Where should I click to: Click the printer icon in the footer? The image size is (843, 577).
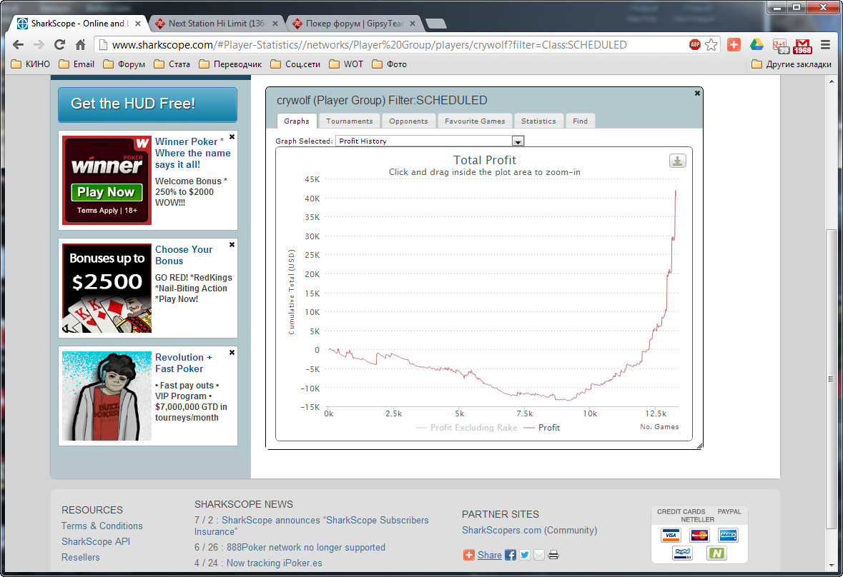[x=553, y=555]
